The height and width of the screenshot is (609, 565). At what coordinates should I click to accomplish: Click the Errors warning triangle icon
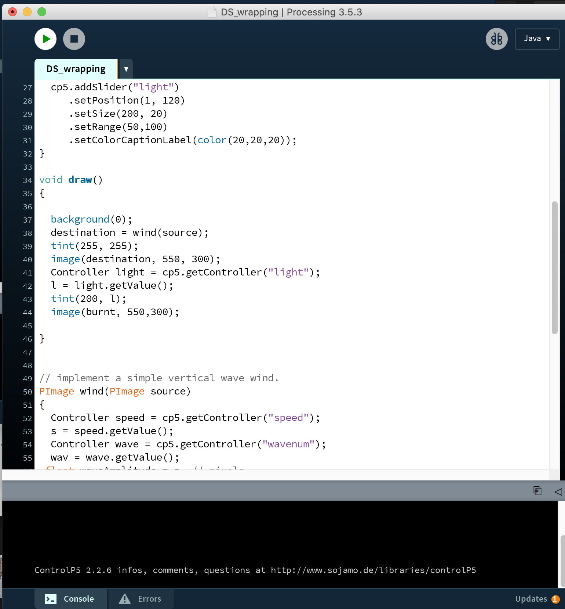pyautogui.click(x=125, y=599)
